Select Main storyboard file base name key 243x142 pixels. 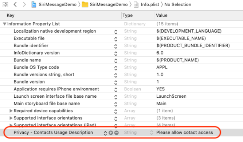(x=47, y=104)
